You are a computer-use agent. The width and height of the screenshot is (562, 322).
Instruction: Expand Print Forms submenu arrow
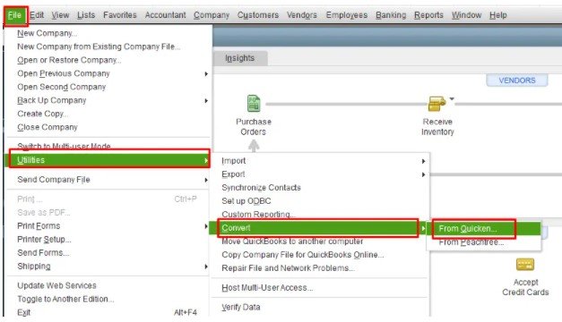(206, 226)
